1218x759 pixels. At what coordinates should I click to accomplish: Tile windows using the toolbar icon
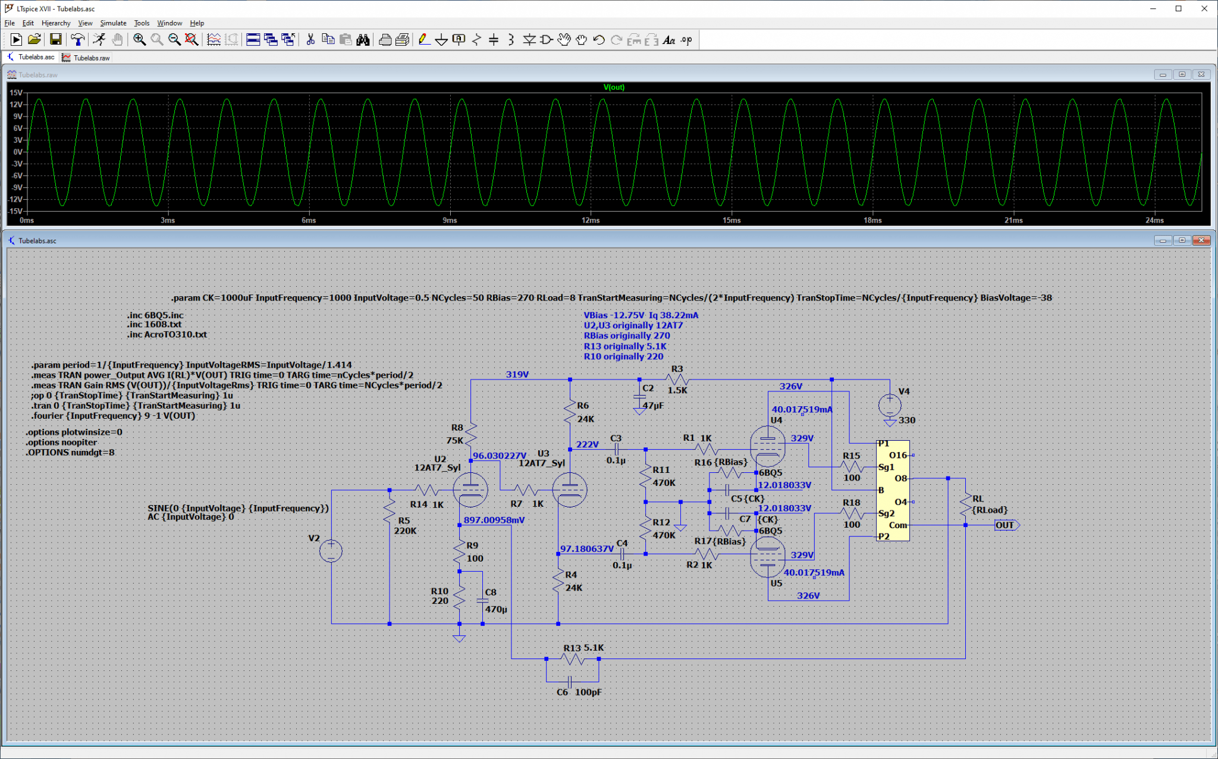tap(253, 40)
